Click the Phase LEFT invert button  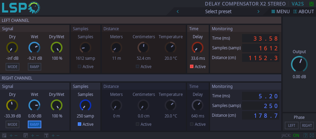coord(291,125)
